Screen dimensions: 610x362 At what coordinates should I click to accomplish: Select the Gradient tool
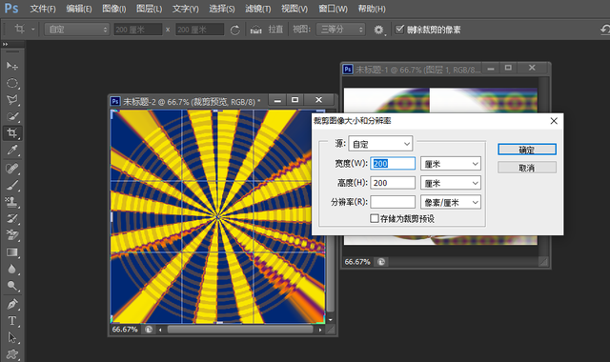coord(12,252)
